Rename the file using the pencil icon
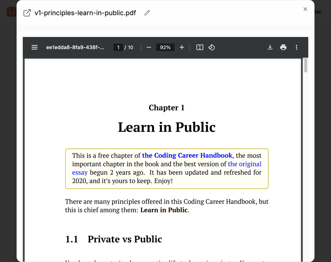Viewport: 331px width, 262px height. pyautogui.click(x=147, y=13)
